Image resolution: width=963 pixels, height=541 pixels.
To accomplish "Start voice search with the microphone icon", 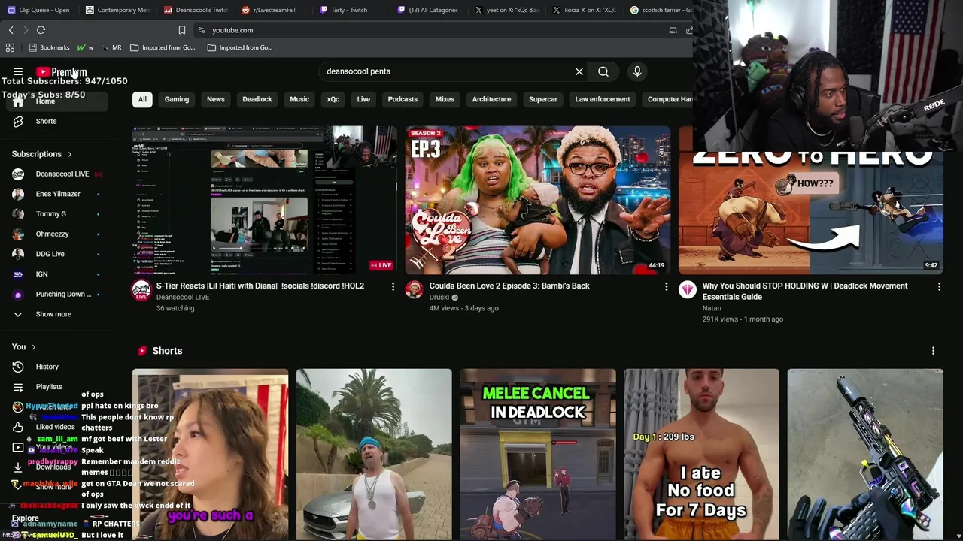I will [x=637, y=71].
